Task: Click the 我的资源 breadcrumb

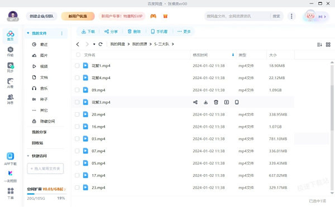Action: [140, 44]
